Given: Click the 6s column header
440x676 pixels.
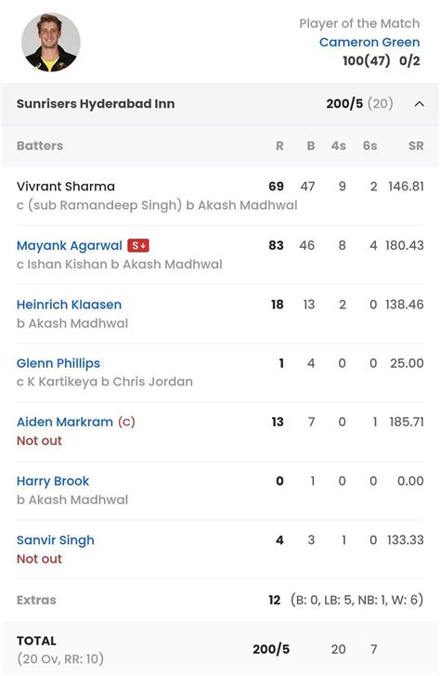Looking at the screenshot, I should click(x=369, y=146).
